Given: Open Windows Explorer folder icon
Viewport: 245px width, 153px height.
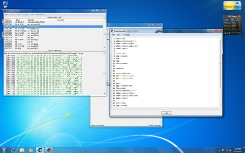Looking at the screenshot, I should point(22,149).
